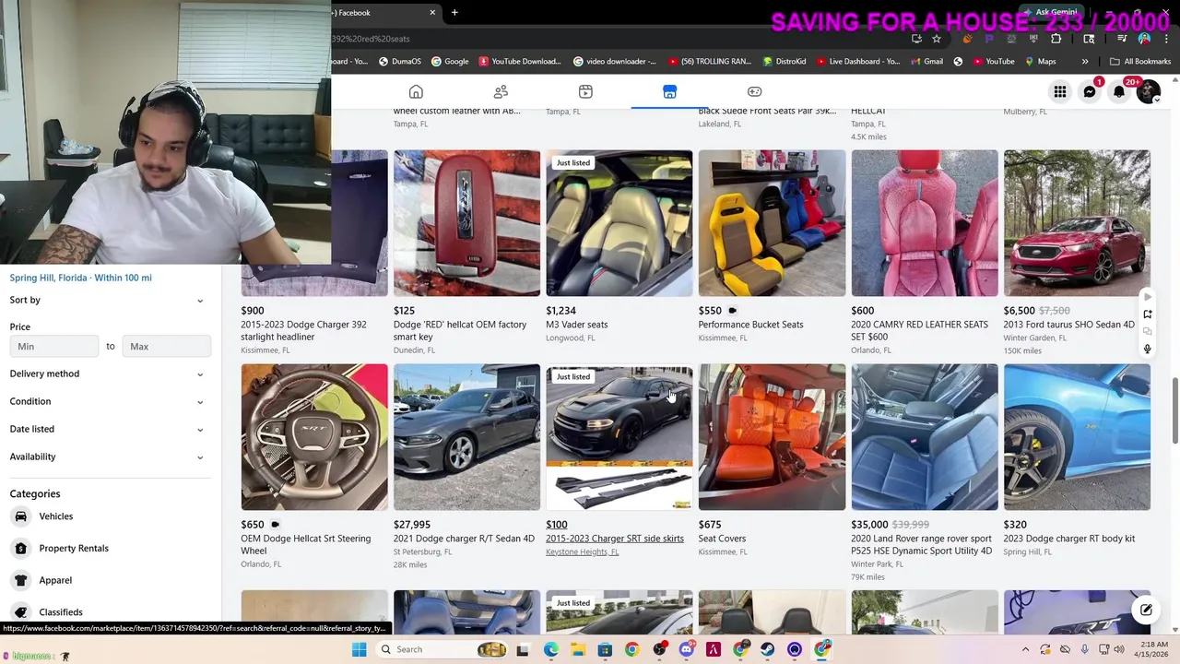The image size is (1180, 664).
Task: Open the 2023 Dodge charger RT body kit image
Action: tap(1077, 437)
